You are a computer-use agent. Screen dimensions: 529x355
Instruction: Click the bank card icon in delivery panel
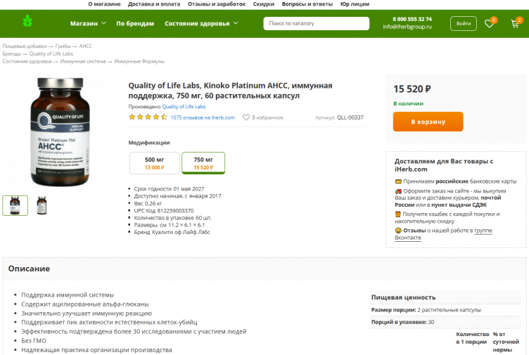(x=398, y=181)
